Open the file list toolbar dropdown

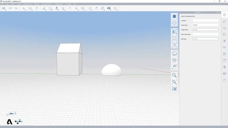coord(4,9)
